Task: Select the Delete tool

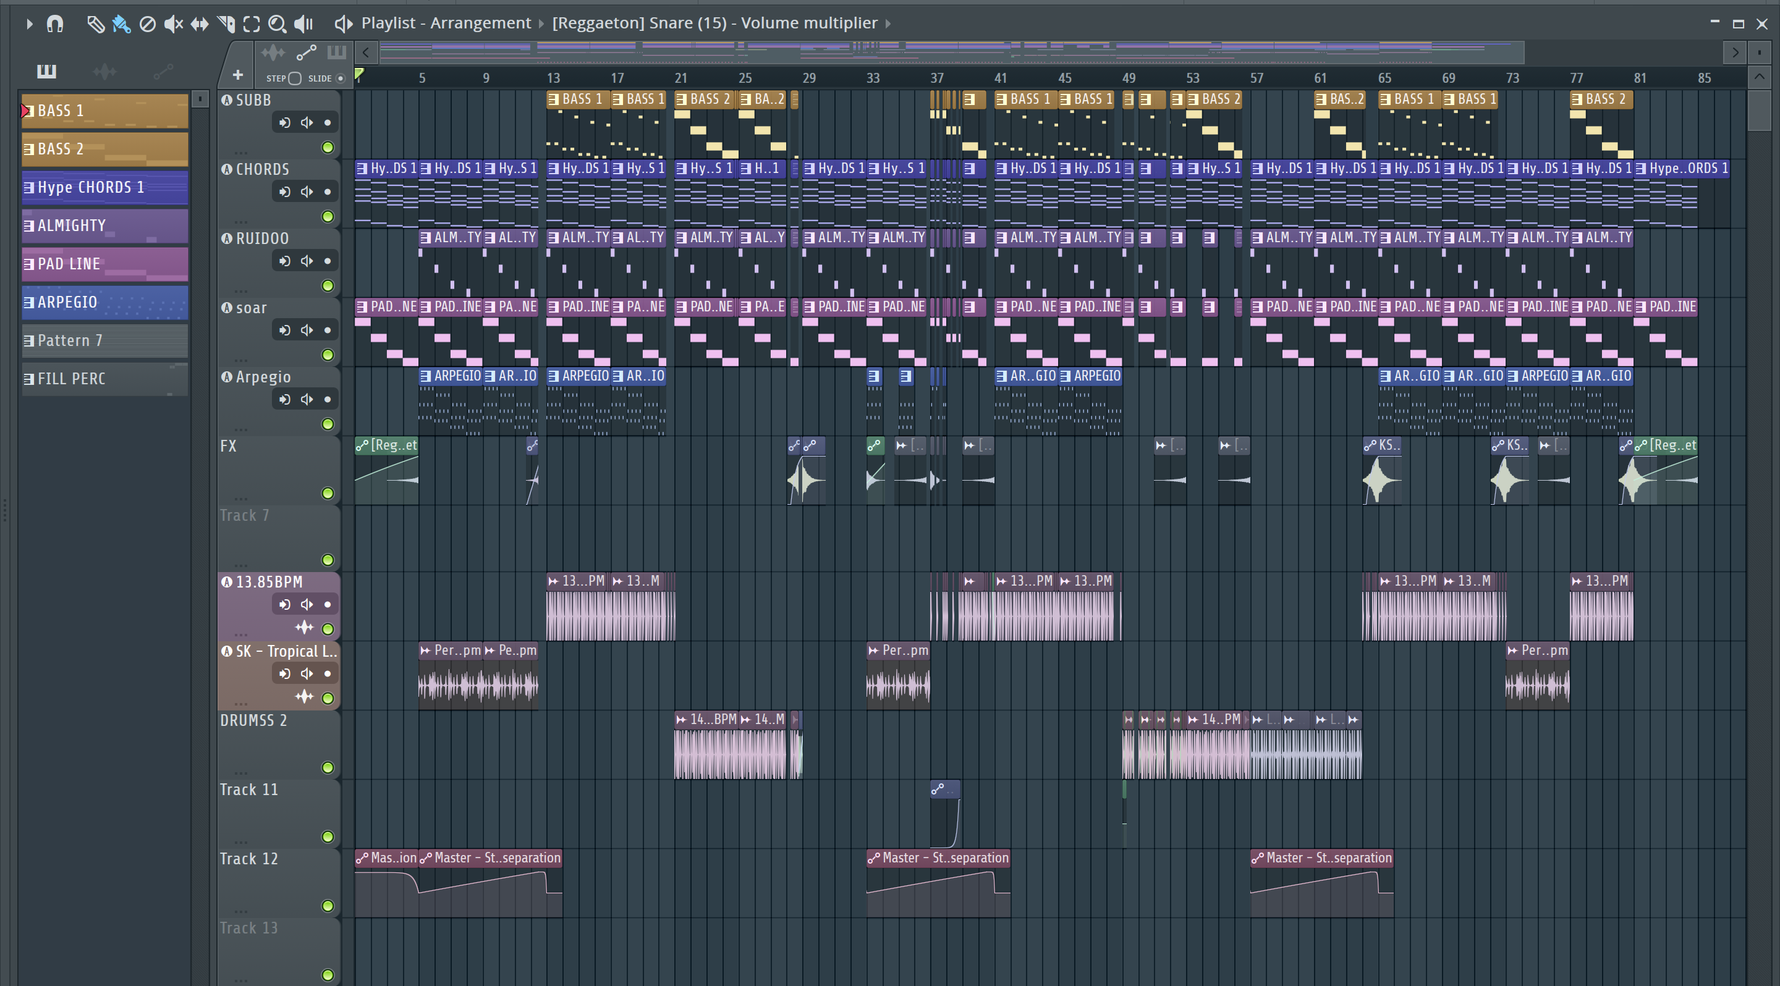Action: [147, 24]
